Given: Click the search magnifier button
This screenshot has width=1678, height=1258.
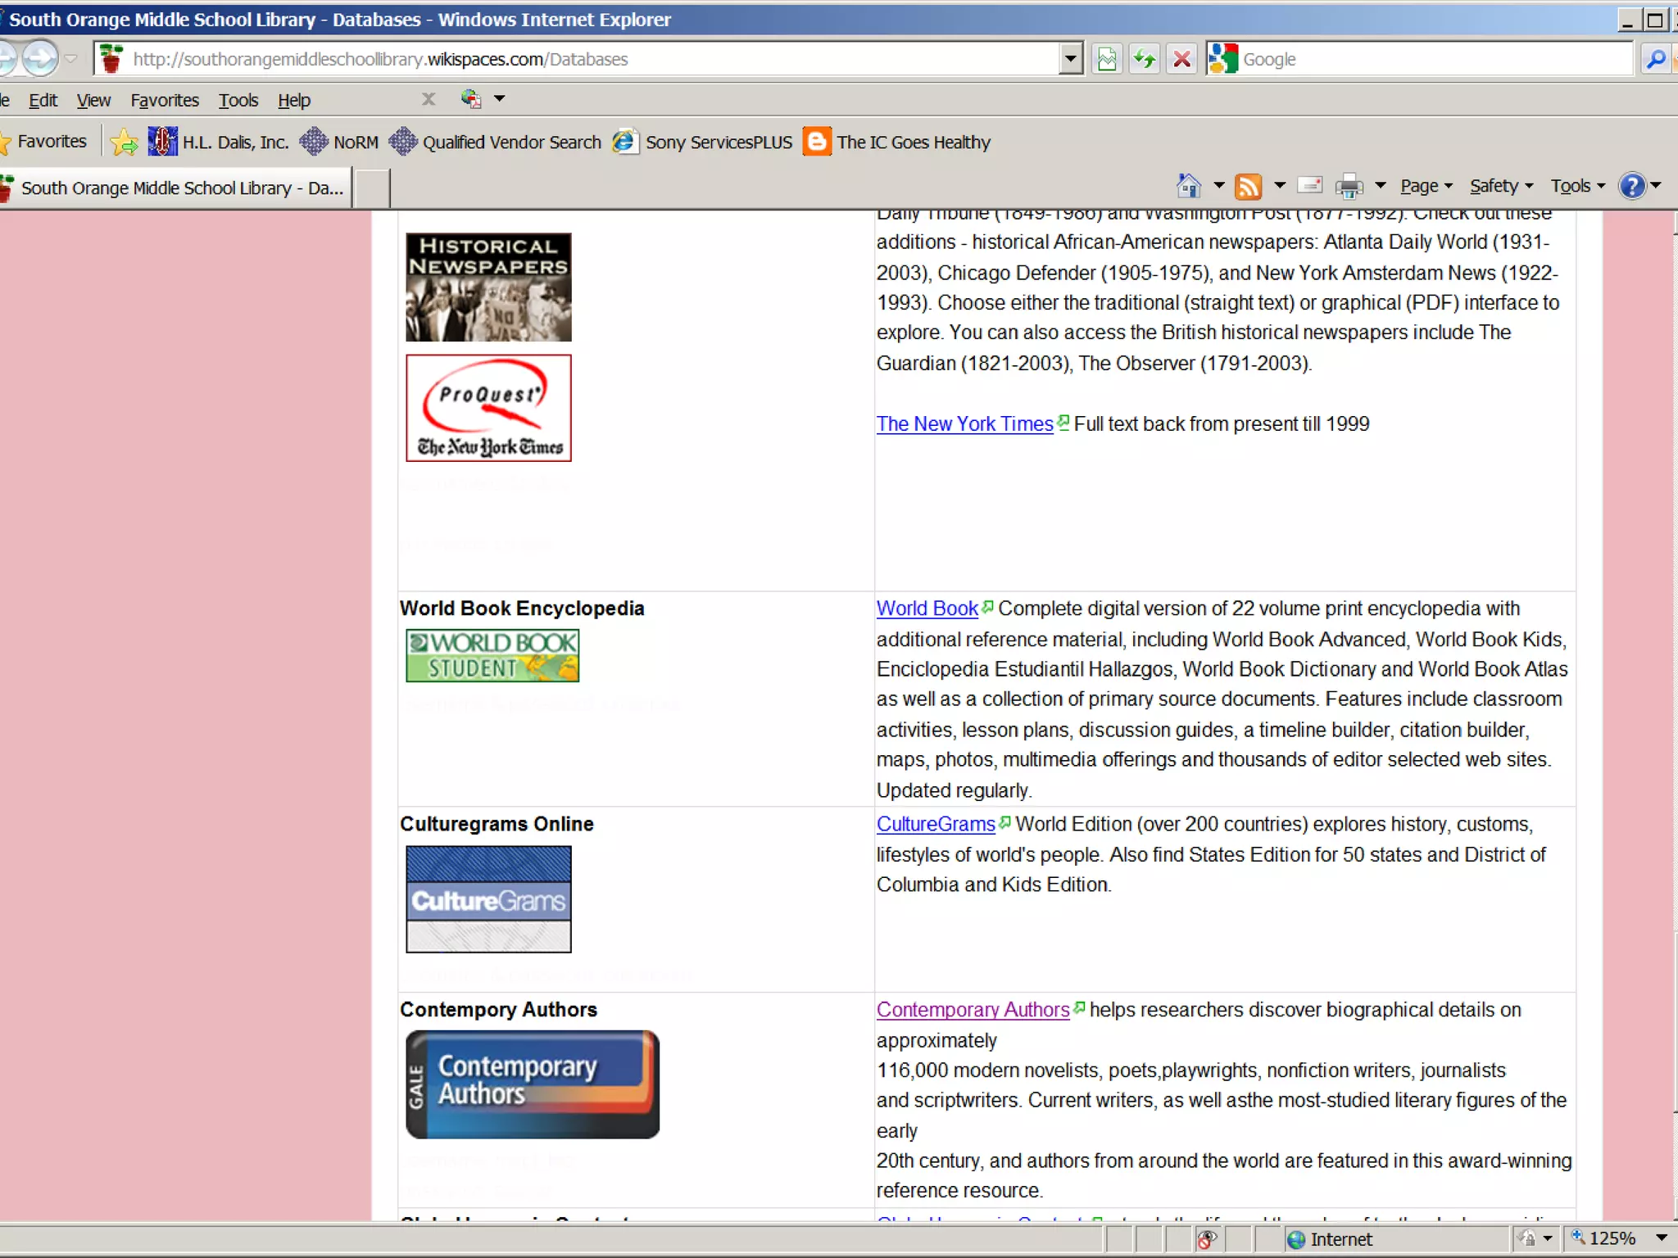Looking at the screenshot, I should click(1655, 59).
